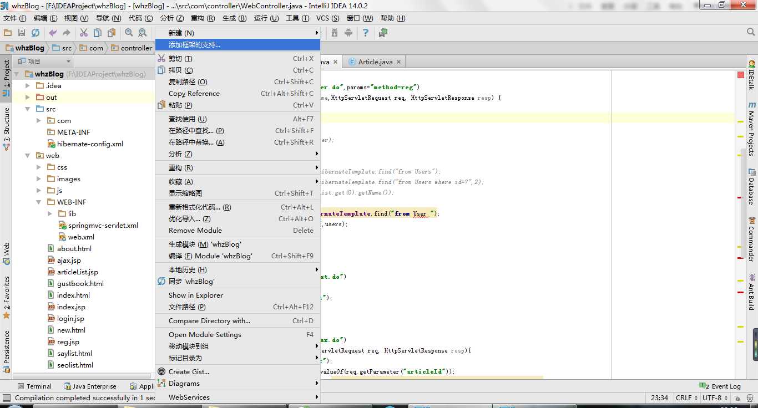758x408 pixels.
Task: Click the Cut scissors toolbar icon
Action: point(84,33)
